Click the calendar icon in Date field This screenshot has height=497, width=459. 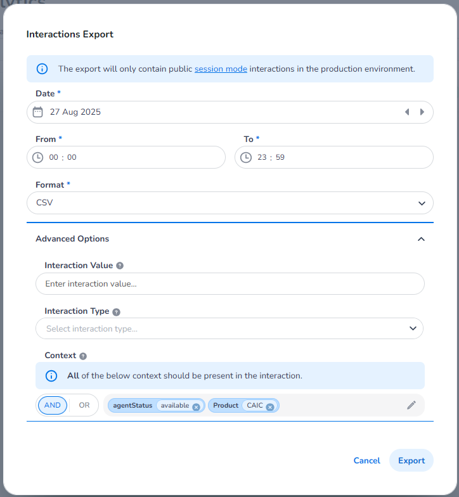click(x=38, y=112)
